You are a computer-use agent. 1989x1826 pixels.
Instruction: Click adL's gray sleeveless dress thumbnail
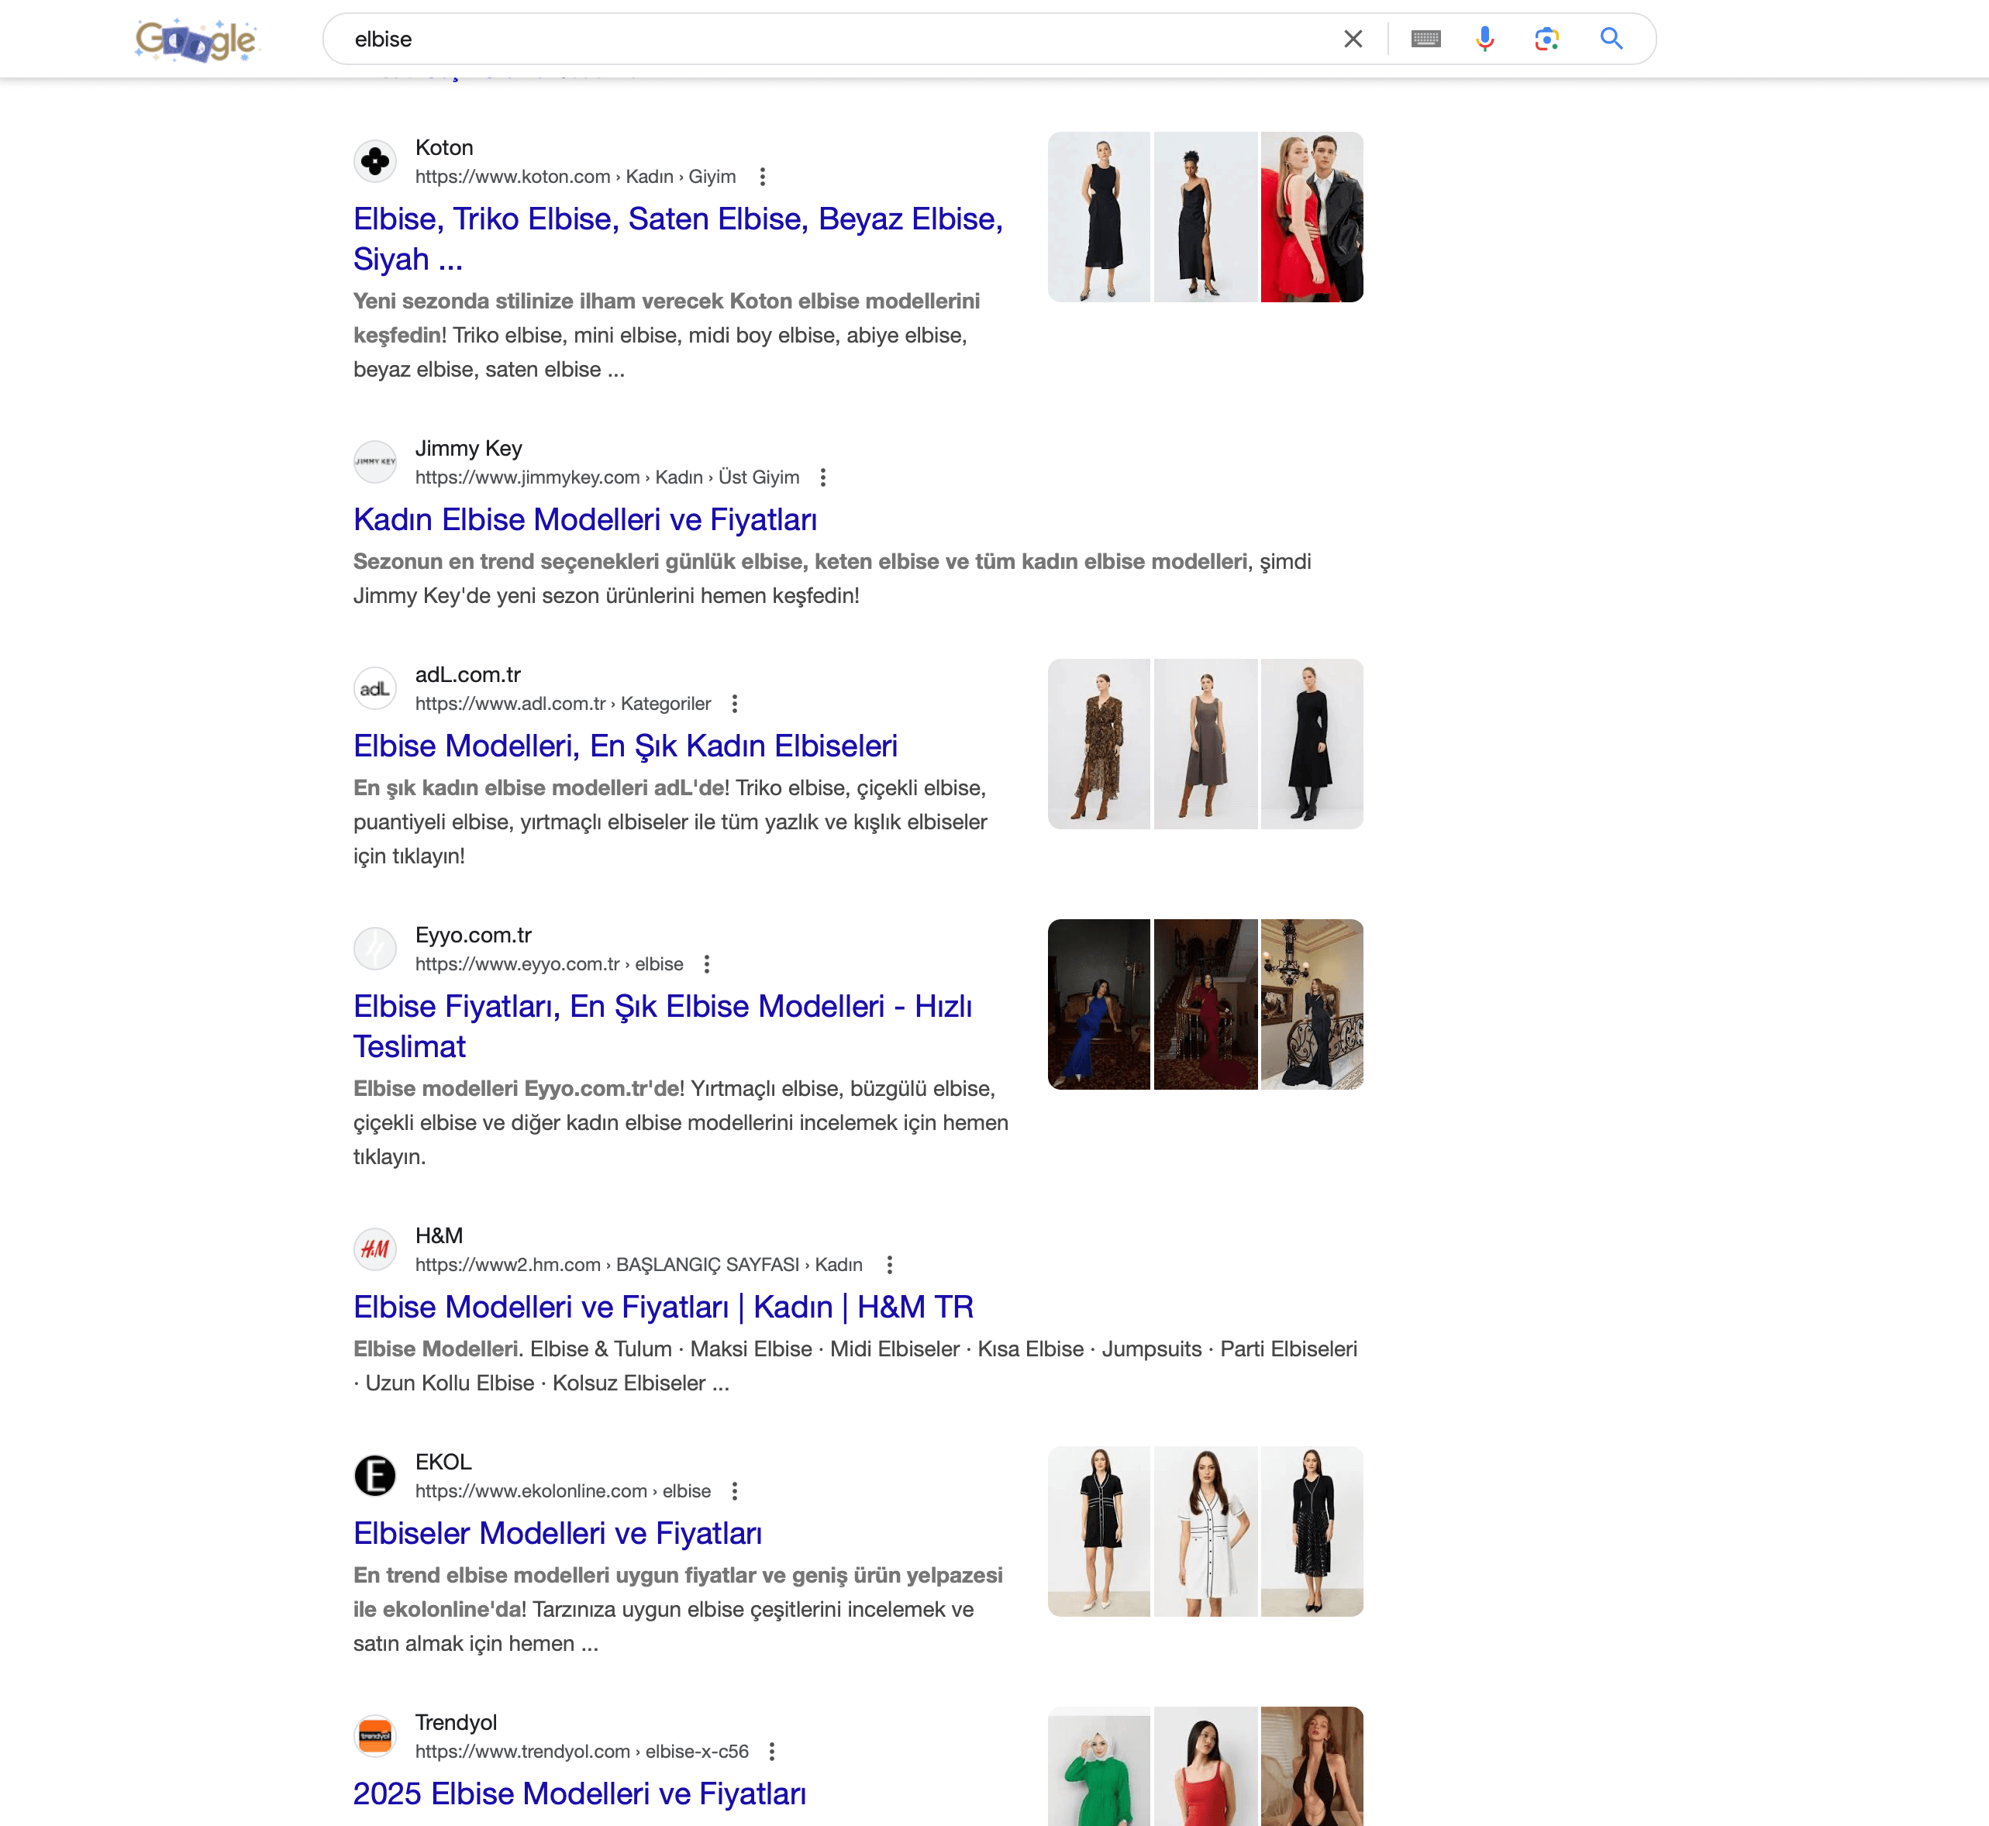coord(1205,744)
